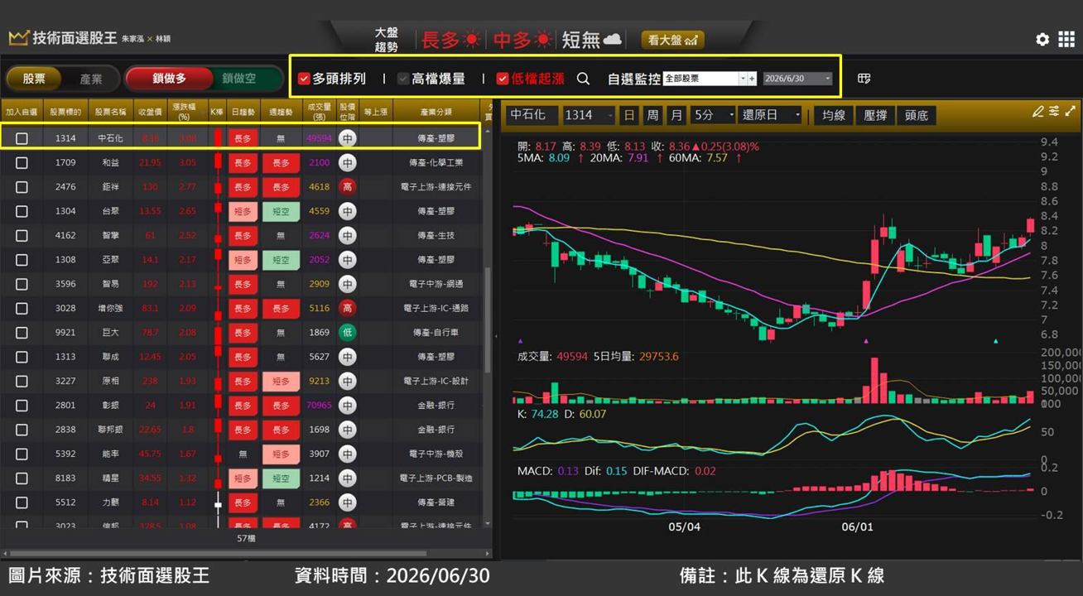Switch to the 產業 tab
Image resolution: width=1083 pixels, height=596 pixels.
point(91,79)
